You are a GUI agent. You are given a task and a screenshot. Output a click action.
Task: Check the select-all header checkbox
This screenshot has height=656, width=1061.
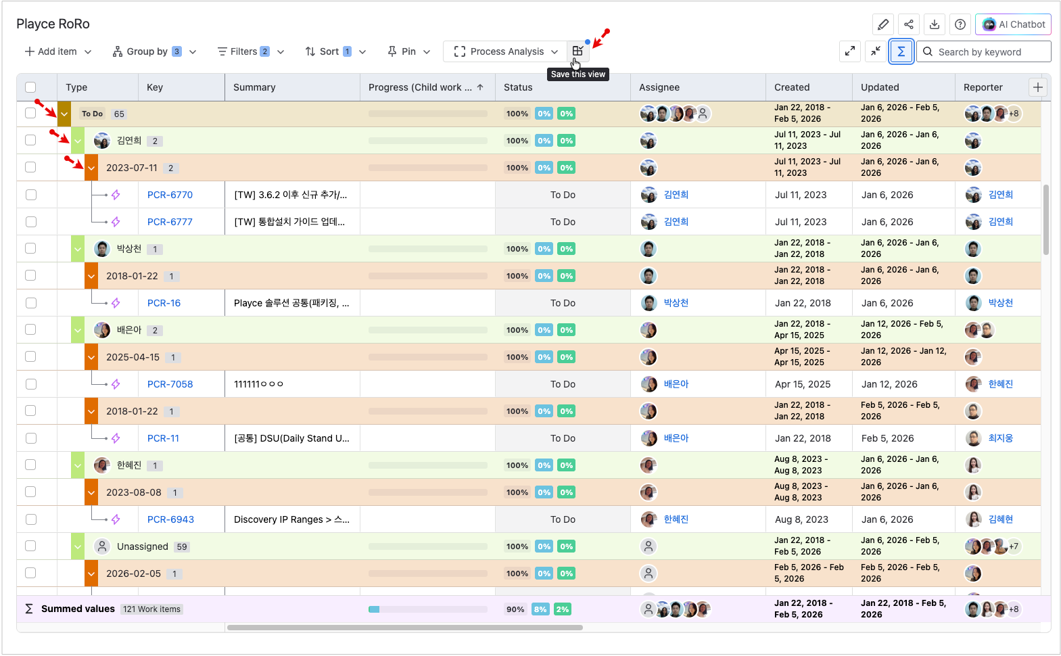coord(30,87)
